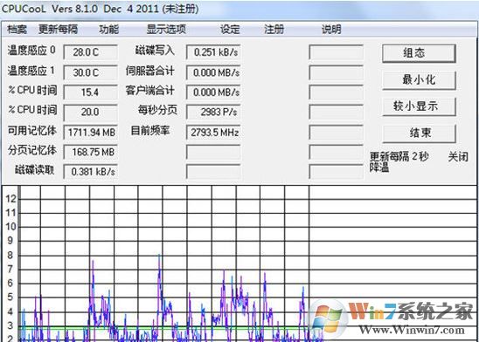Viewport: 479px width, 342px height.
Task: Click the 目前频率 label
Action: tap(150, 131)
